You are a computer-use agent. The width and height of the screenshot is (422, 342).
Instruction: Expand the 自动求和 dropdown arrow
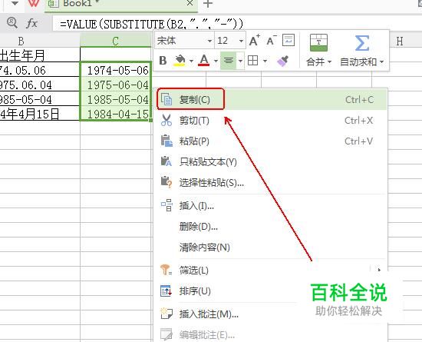381,62
